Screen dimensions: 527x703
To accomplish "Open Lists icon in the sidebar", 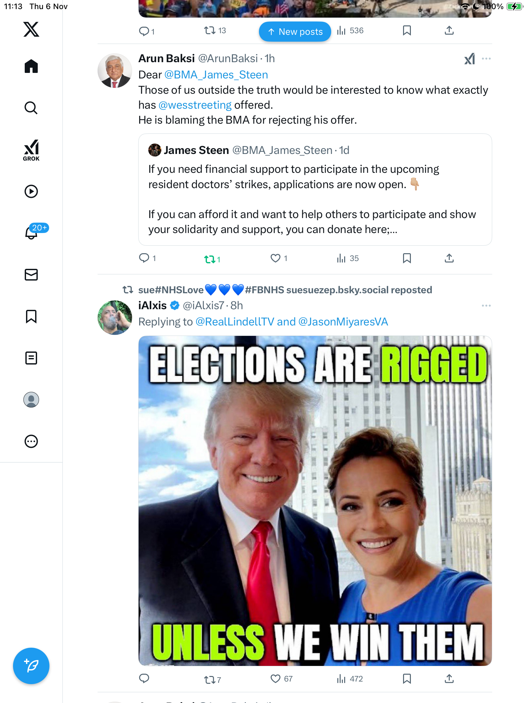I will (x=31, y=358).
